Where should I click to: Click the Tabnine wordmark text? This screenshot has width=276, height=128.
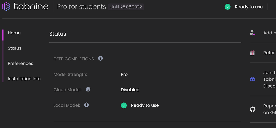click(x=31, y=6)
